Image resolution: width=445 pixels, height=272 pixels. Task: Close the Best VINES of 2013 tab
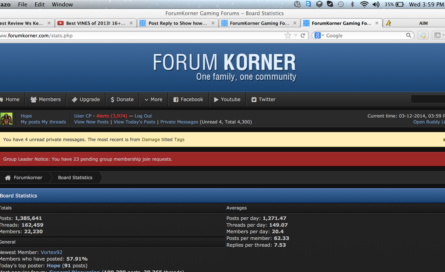[x=131, y=23]
